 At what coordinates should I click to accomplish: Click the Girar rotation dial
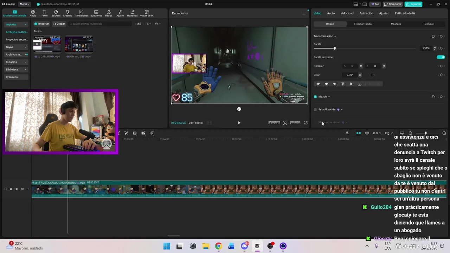pyautogui.click(x=373, y=75)
